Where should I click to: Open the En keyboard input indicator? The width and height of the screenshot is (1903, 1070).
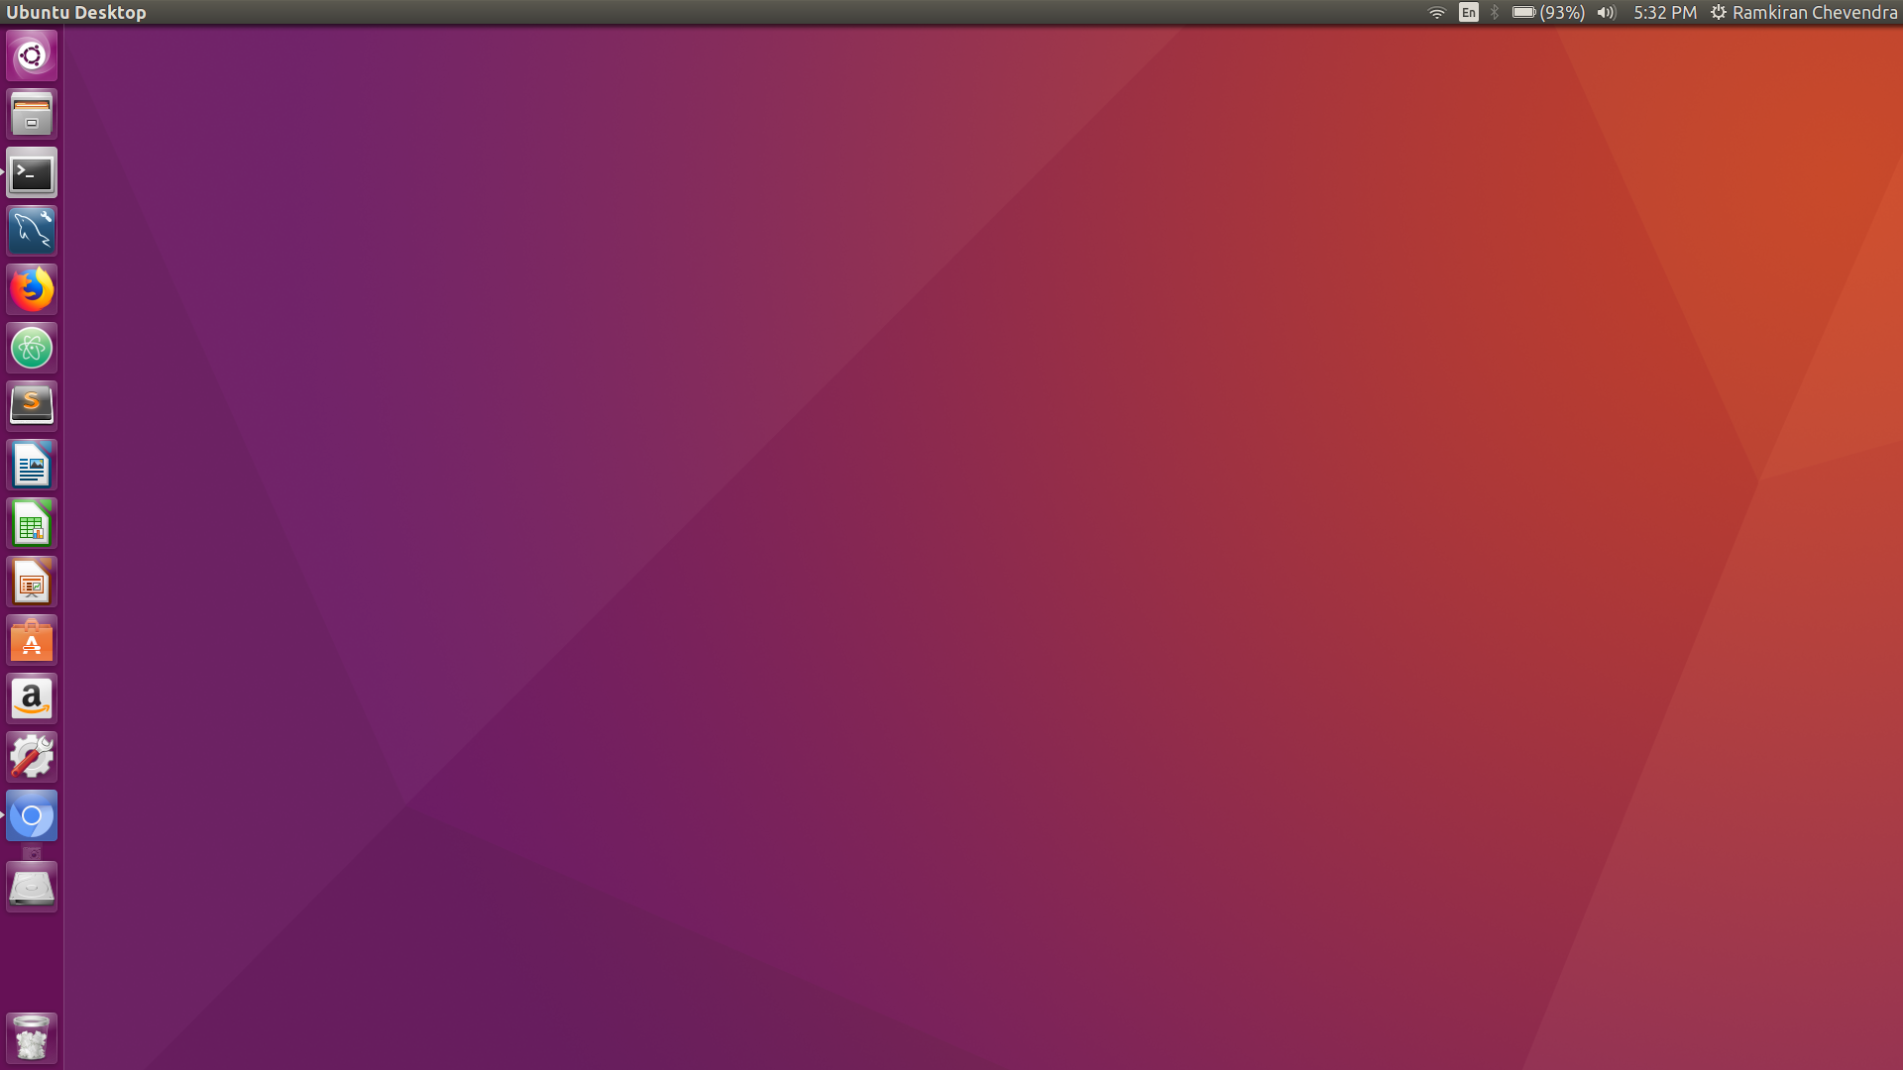click(x=1469, y=13)
